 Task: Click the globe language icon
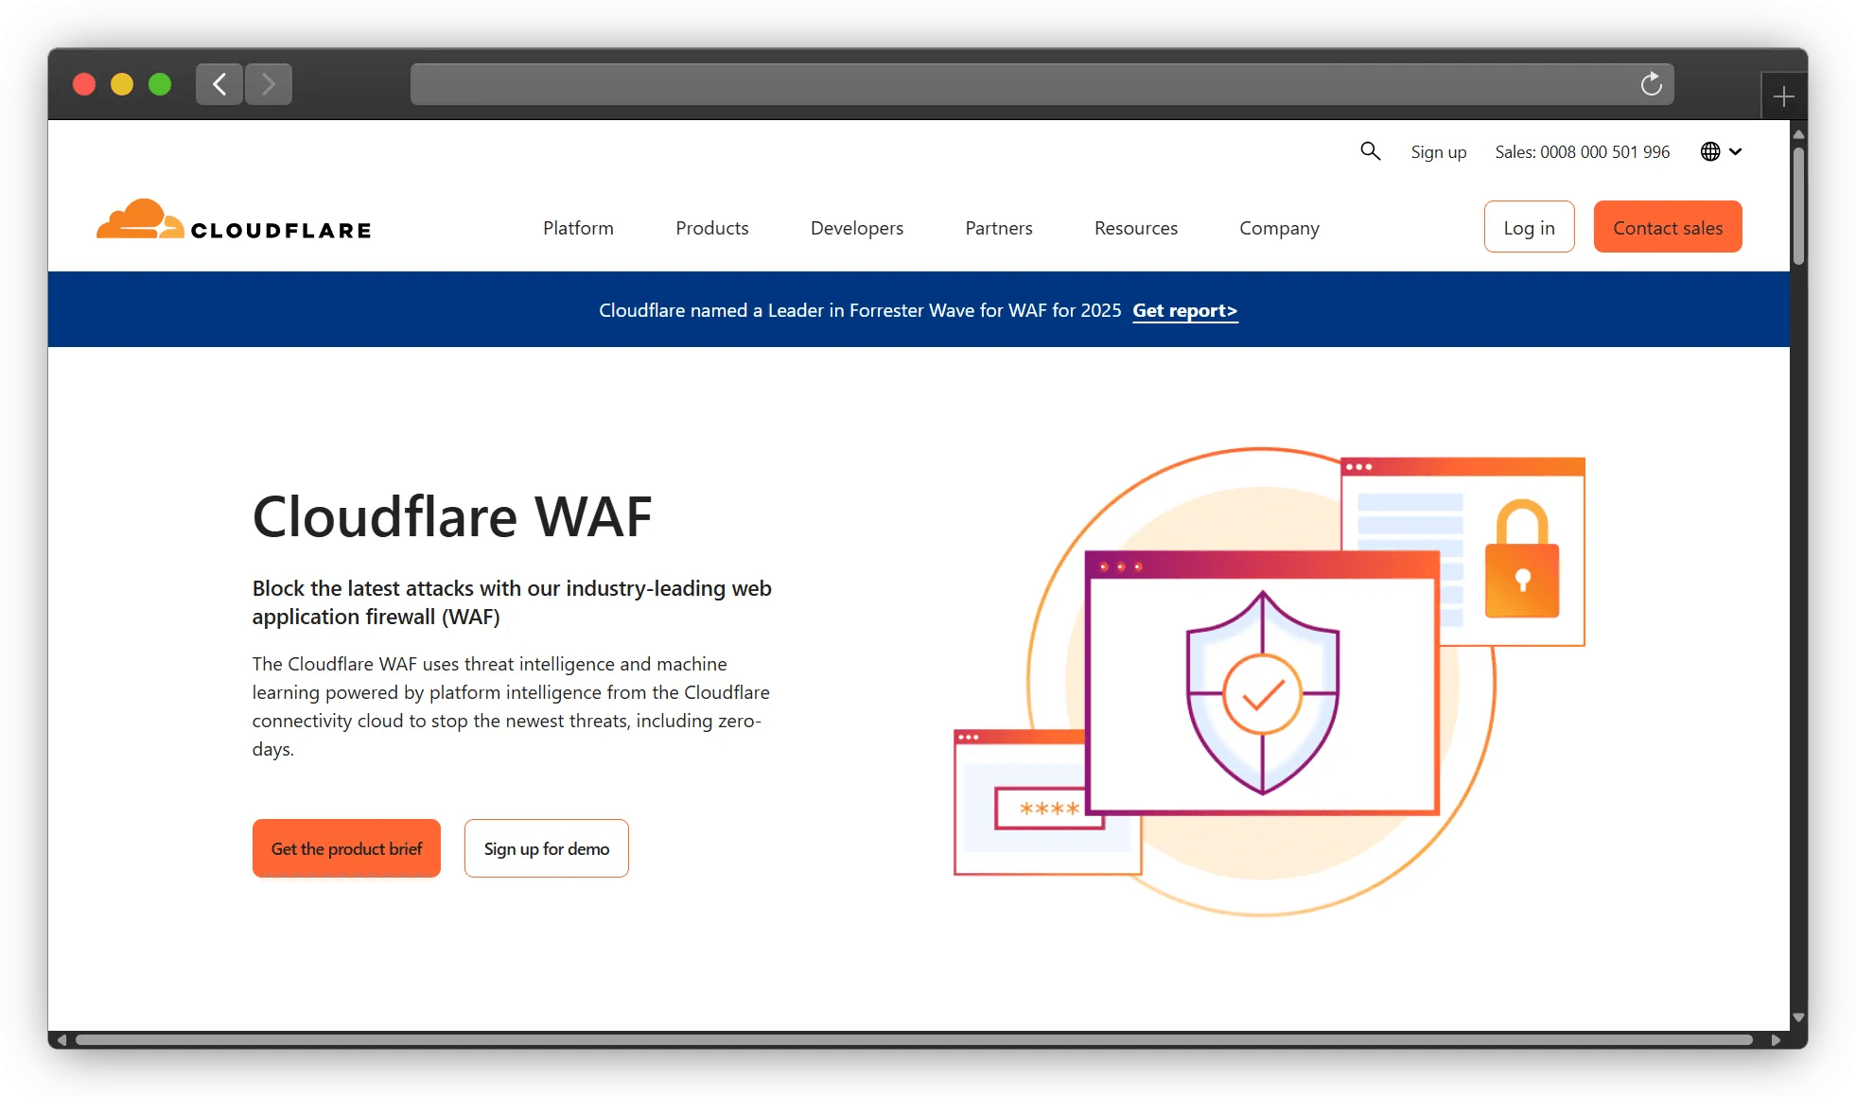point(1710,151)
